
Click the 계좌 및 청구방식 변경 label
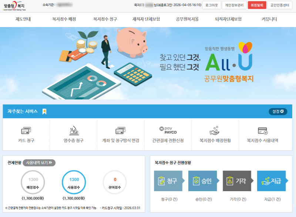121,140
